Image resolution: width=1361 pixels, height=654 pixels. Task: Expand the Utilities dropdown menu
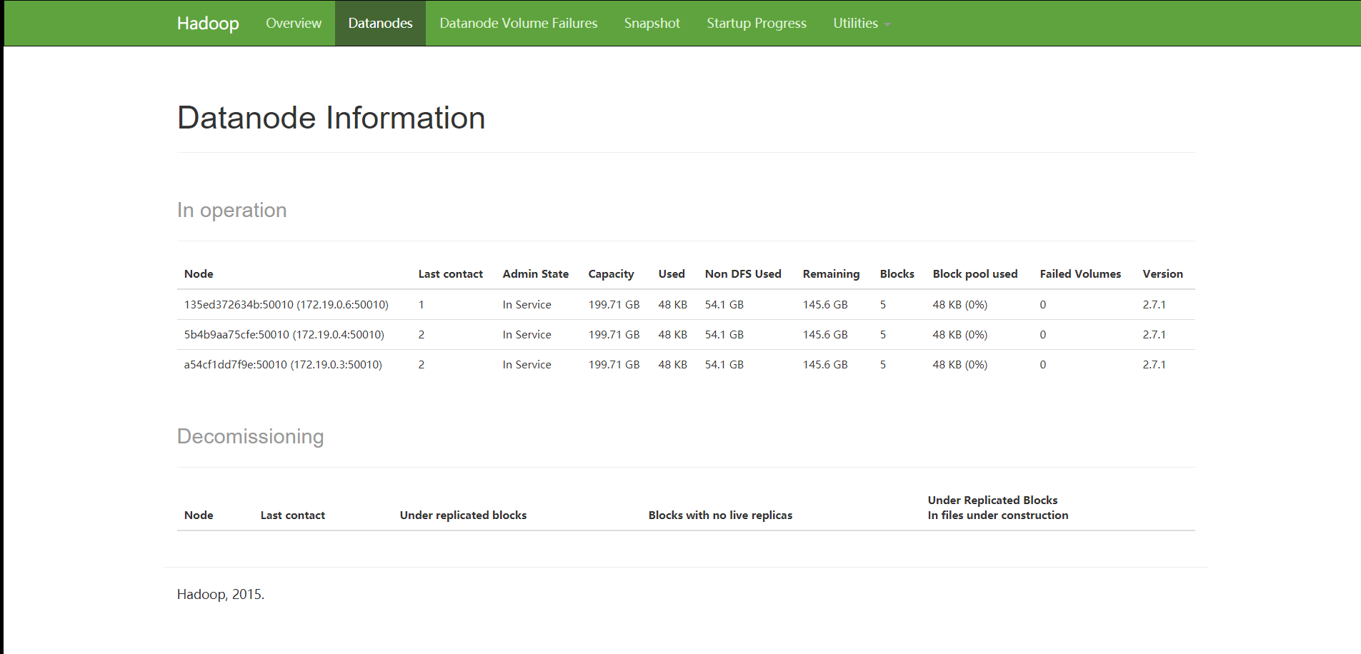point(855,24)
